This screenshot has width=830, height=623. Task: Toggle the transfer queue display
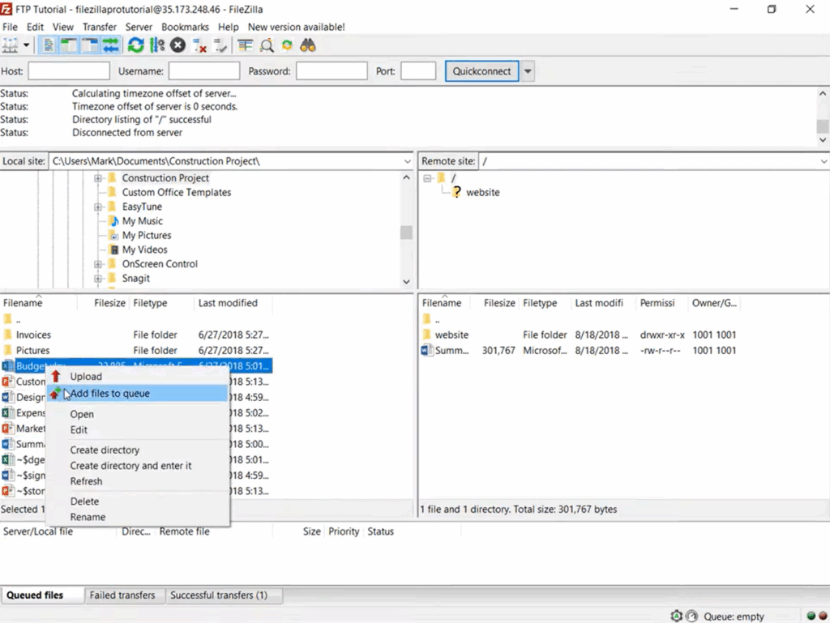point(111,45)
